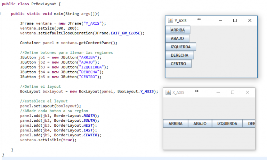The image size is (267, 160).
Task: Maximize the Y_AXIS window
Action: (235, 21)
